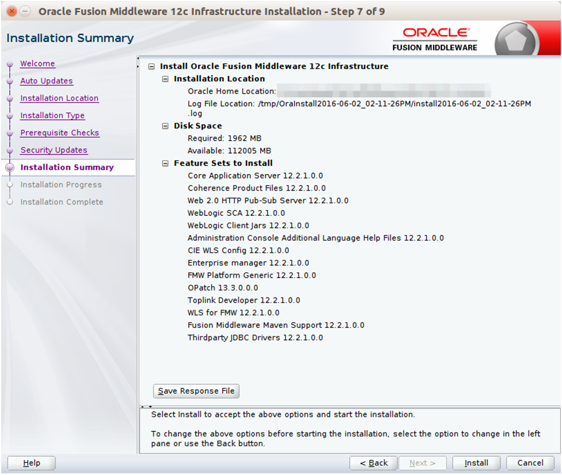Return to Prerequisite Checks step
Image resolution: width=562 pixels, height=475 pixels.
tap(60, 133)
